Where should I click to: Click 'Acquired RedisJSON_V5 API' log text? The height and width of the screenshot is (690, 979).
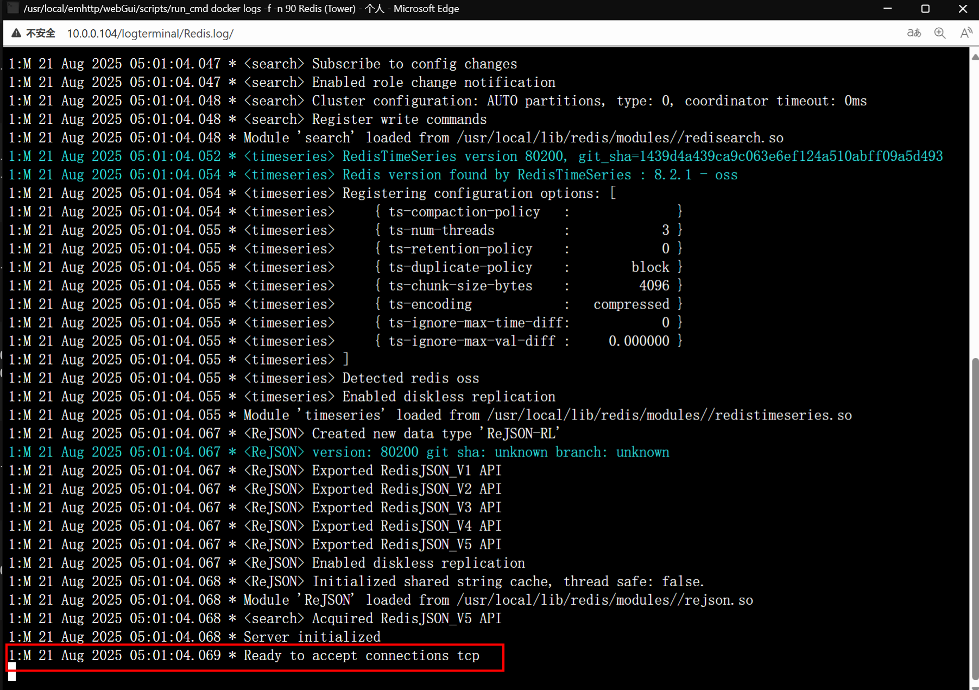point(407,618)
